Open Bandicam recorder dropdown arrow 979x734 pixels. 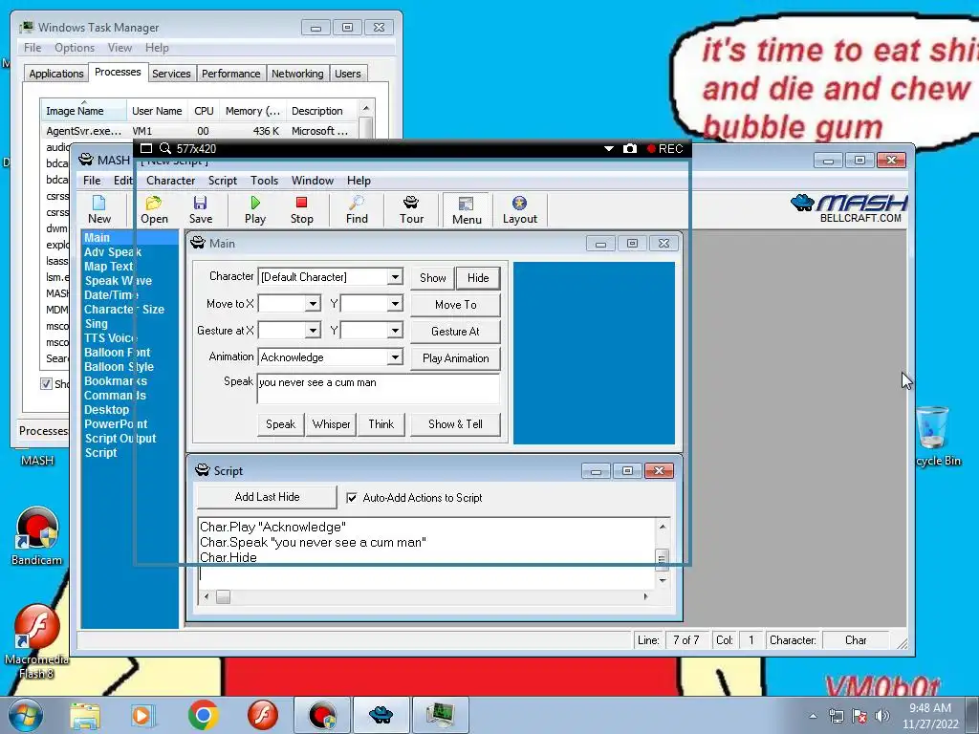point(609,148)
